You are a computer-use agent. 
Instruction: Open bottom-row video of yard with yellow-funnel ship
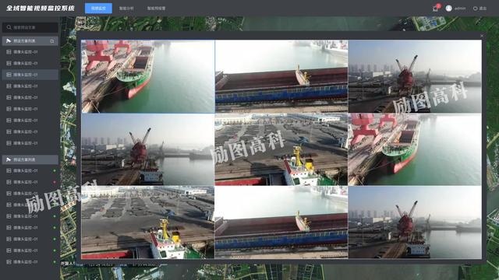(x=148, y=222)
